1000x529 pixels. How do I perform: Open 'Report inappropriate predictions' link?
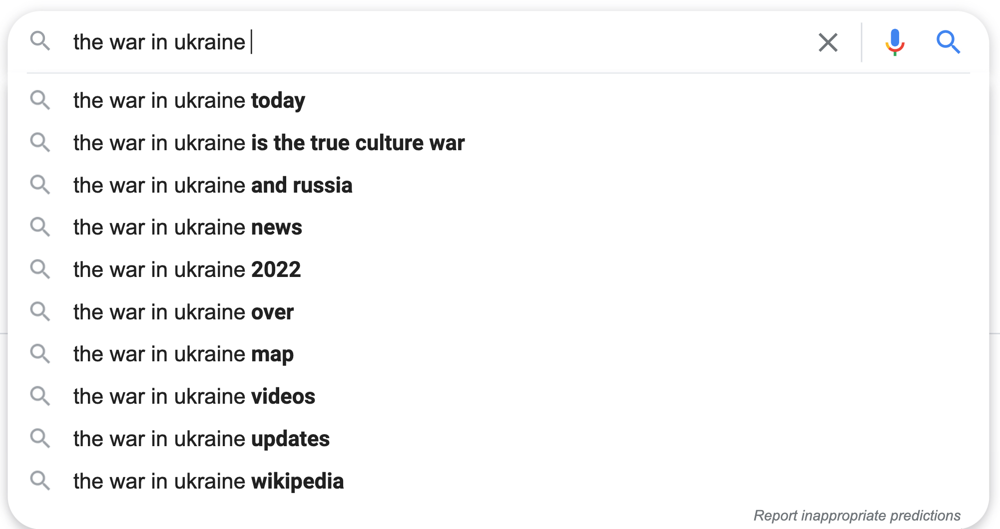click(x=857, y=516)
